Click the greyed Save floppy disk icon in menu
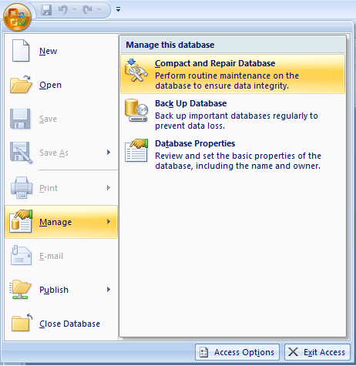This screenshot has width=356, height=366. [20, 119]
